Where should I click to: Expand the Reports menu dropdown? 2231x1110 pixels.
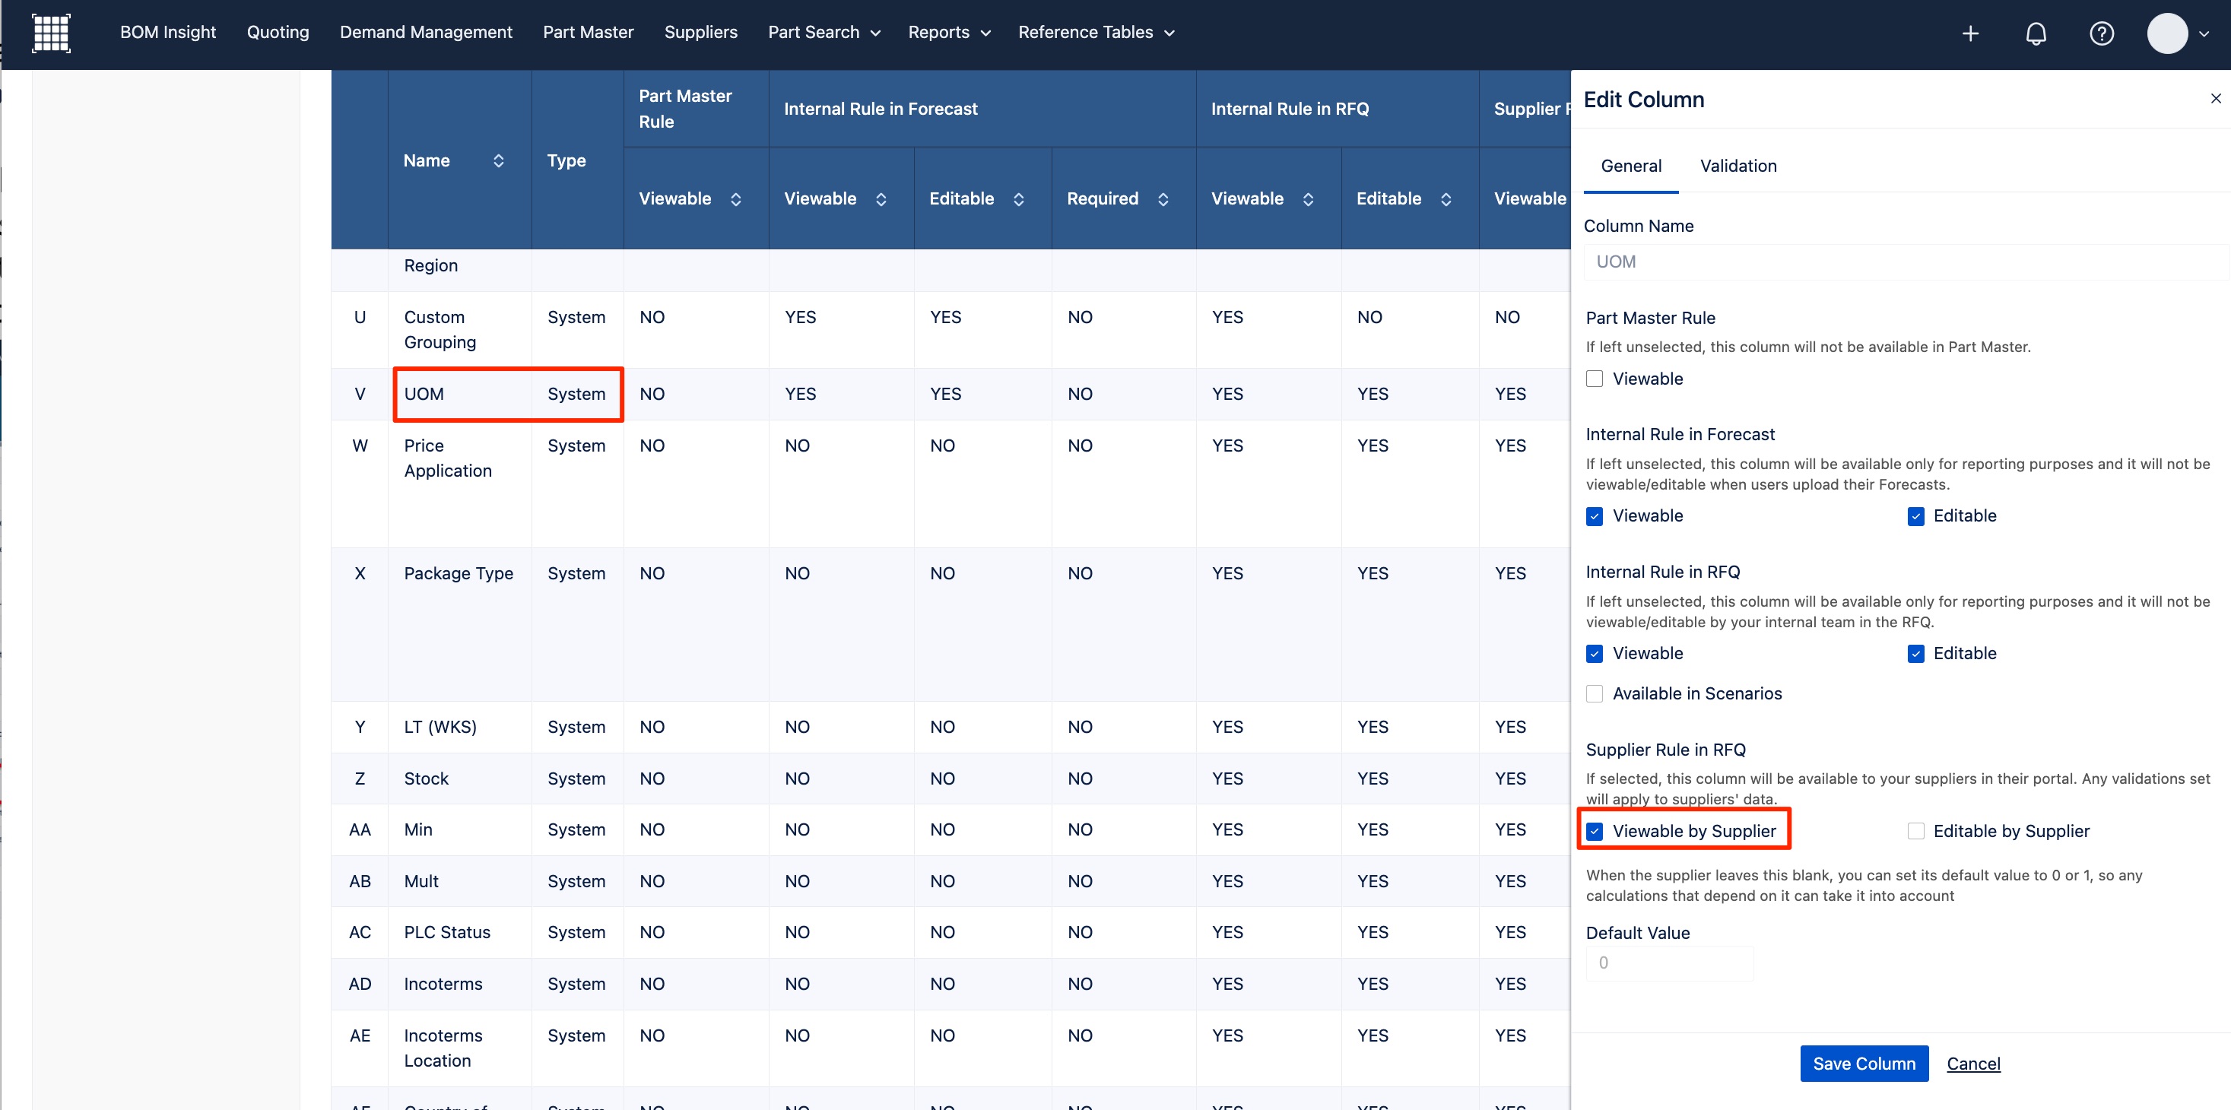pyautogui.click(x=949, y=33)
